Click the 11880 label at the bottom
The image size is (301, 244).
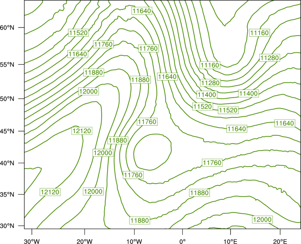pyautogui.click(x=140, y=220)
